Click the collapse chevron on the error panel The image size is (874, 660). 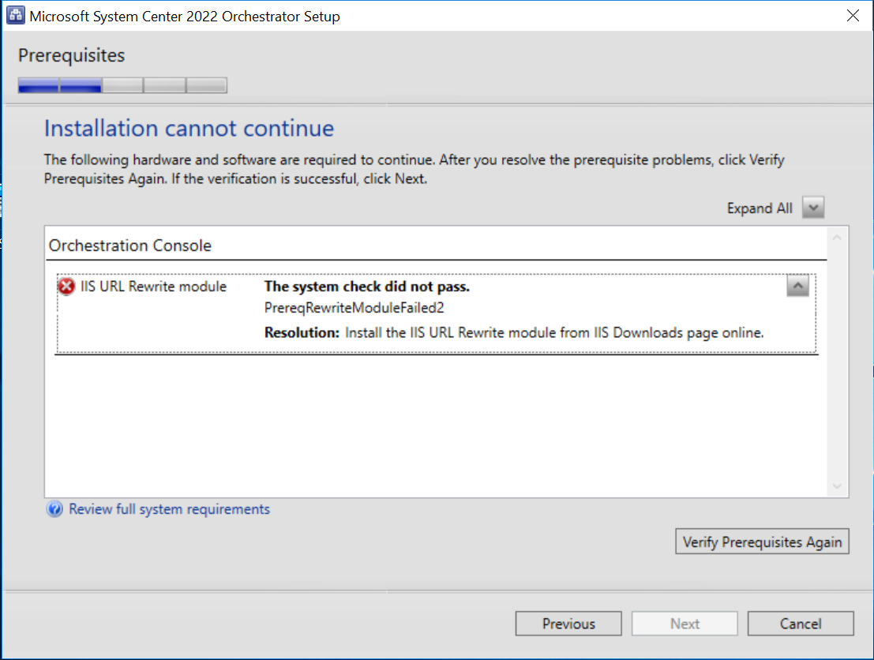(797, 287)
